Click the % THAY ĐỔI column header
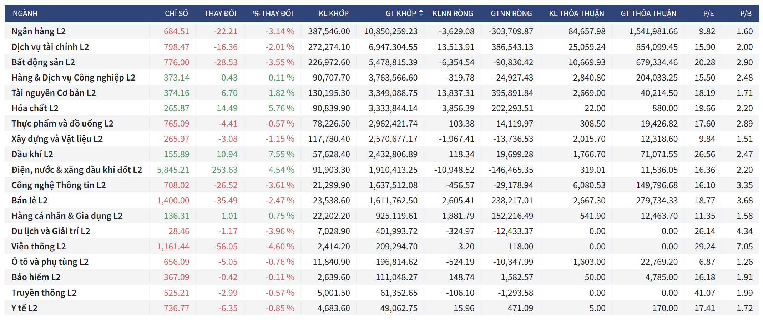763x320 pixels. click(273, 14)
